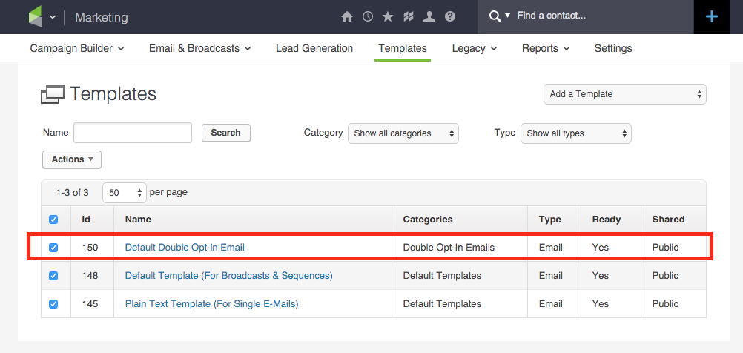
Task: Click the magnifier search icon
Action: 495,16
